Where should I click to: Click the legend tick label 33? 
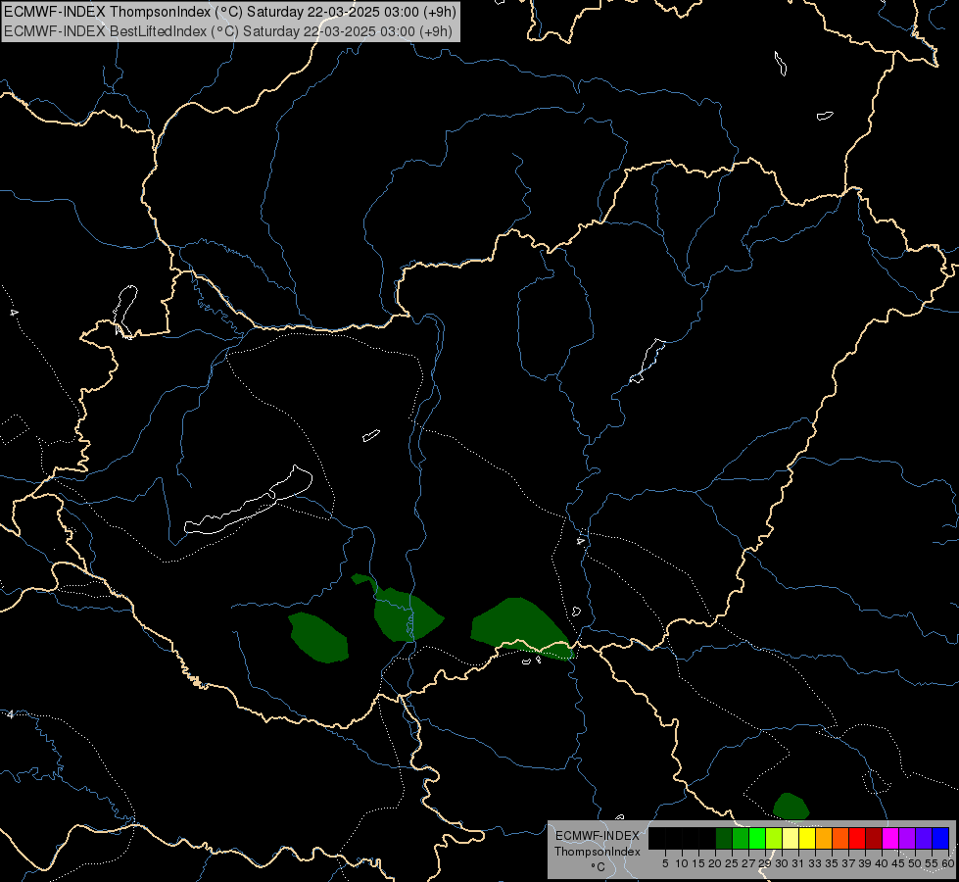point(815,863)
